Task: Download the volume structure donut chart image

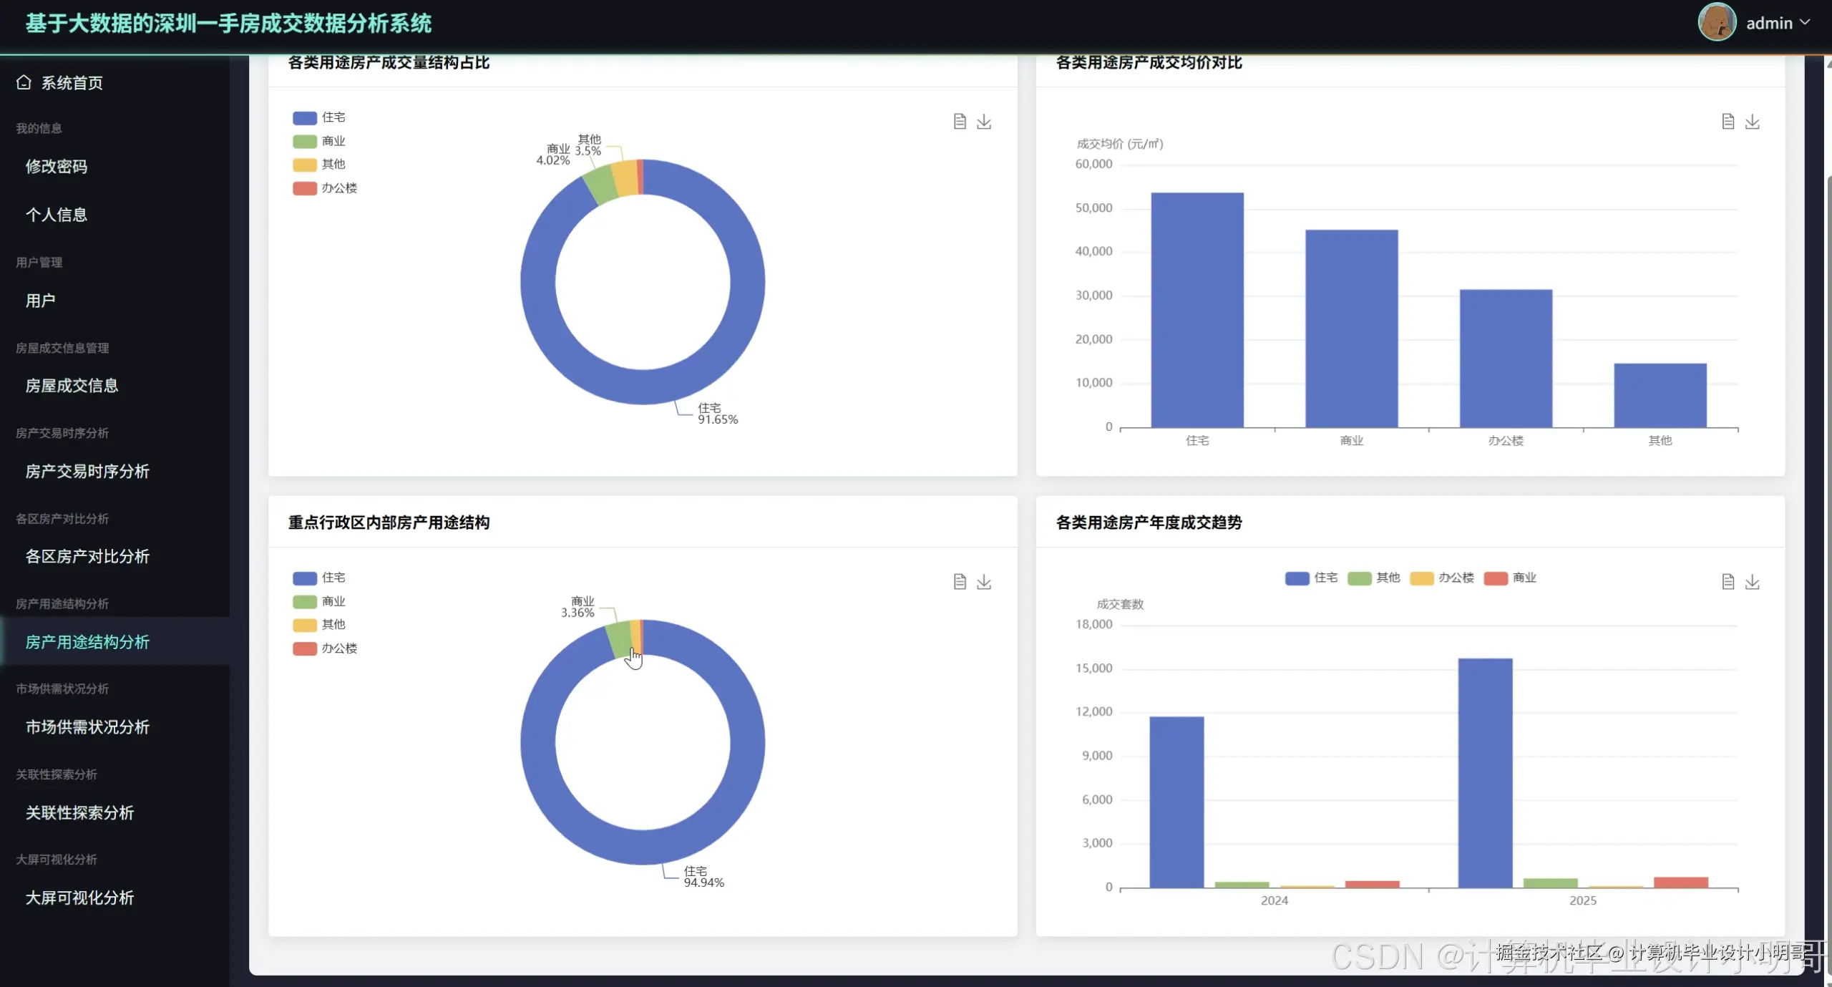Action: pyautogui.click(x=984, y=122)
